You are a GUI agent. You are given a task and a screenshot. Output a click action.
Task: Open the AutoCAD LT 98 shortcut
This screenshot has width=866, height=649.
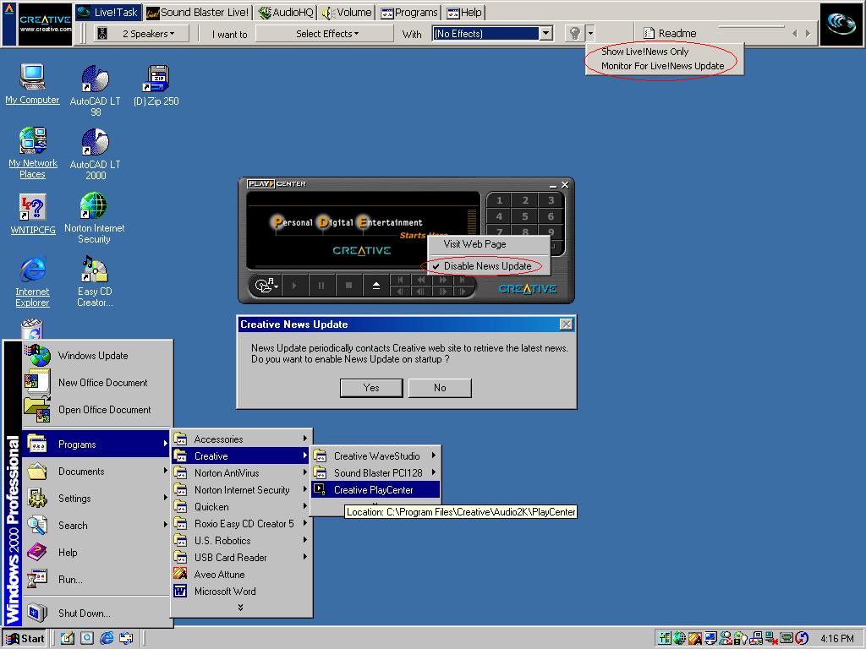pyautogui.click(x=95, y=90)
